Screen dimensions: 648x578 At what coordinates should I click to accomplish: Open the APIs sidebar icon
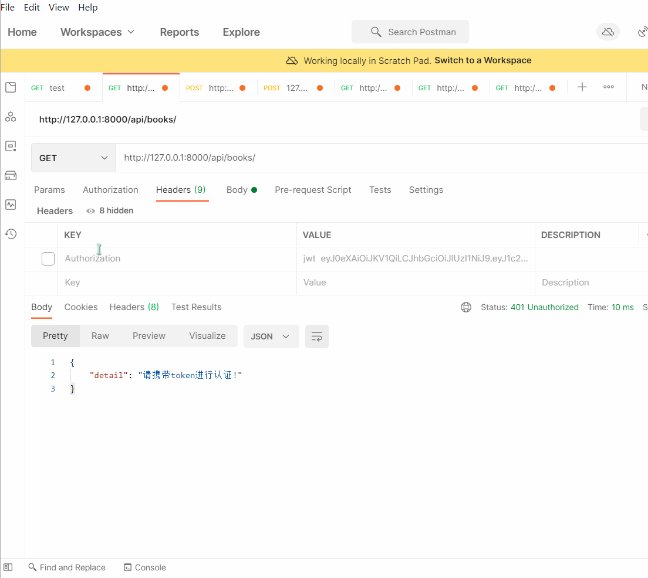[x=11, y=117]
